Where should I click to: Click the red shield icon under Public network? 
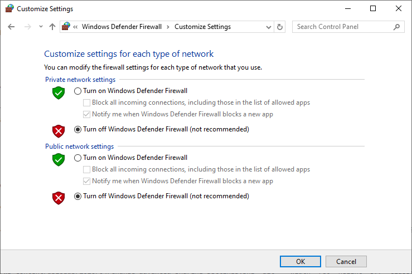coord(59,198)
